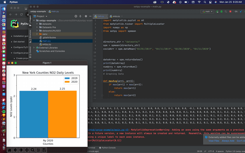Open Project panel settings gear
Image resolution: width=245 pixels, height=153 pixels.
pos(86,16)
